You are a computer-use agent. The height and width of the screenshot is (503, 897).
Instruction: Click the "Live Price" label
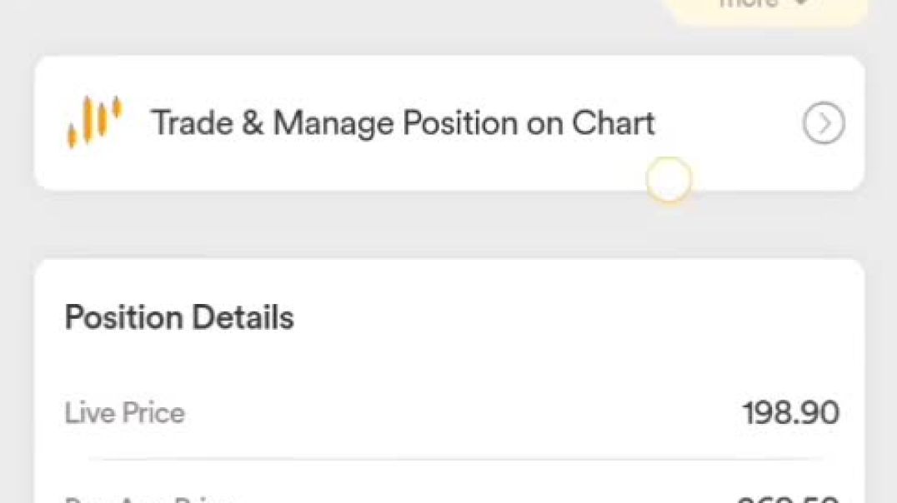(125, 413)
